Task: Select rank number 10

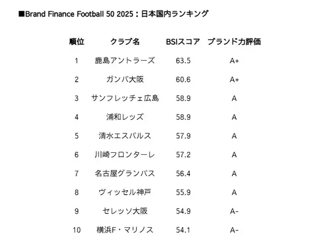Action: click(x=76, y=230)
